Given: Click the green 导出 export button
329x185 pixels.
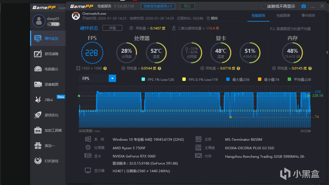Looking at the screenshot, I should click(187, 6).
